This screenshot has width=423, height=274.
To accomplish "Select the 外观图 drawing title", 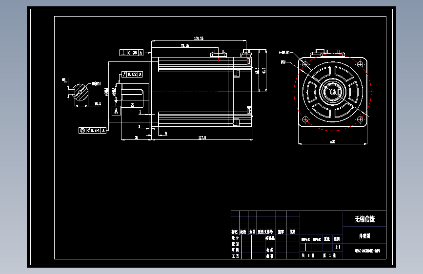I will [x=364, y=236].
